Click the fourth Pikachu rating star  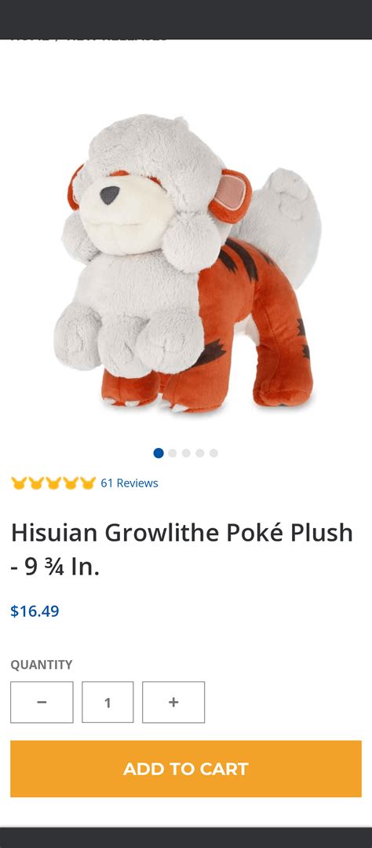(x=71, y=483)
